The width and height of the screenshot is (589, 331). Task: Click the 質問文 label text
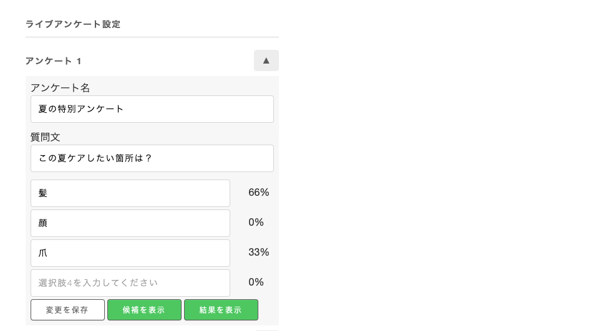point(45,137)
